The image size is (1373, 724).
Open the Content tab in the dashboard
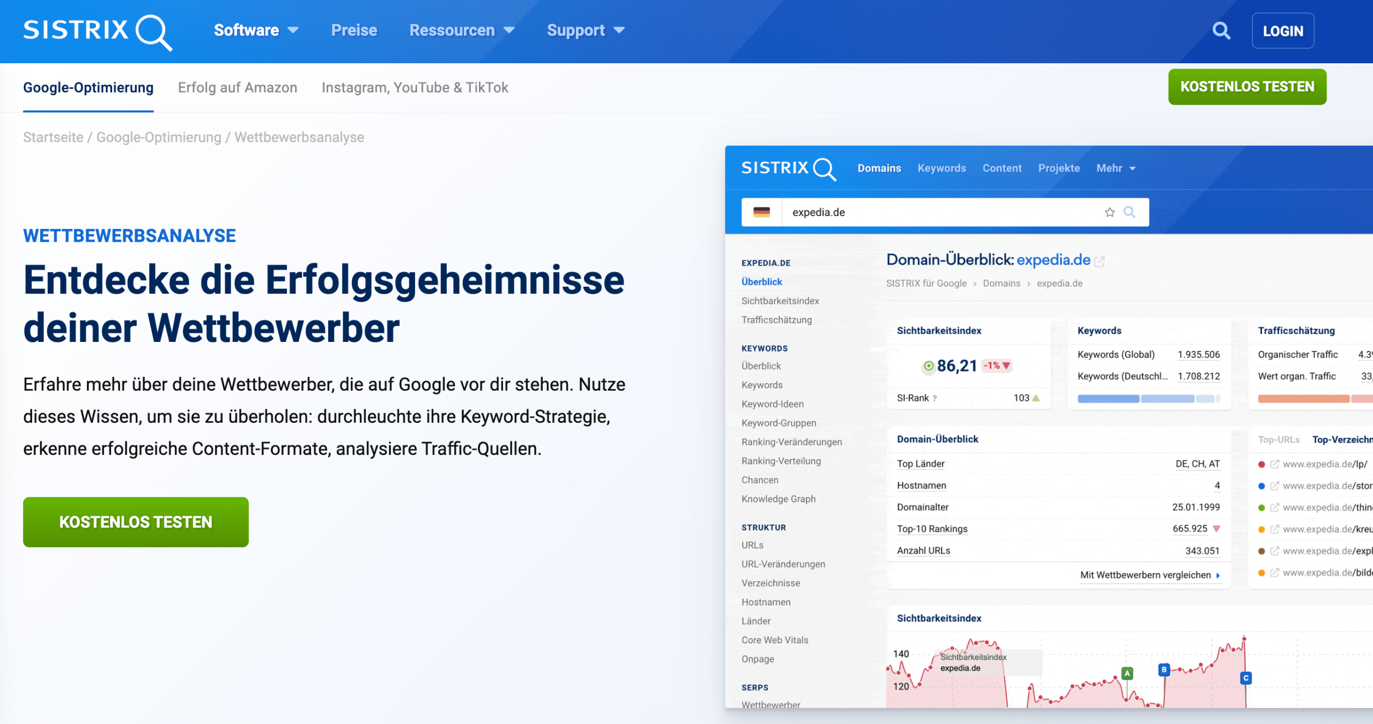1002,168
